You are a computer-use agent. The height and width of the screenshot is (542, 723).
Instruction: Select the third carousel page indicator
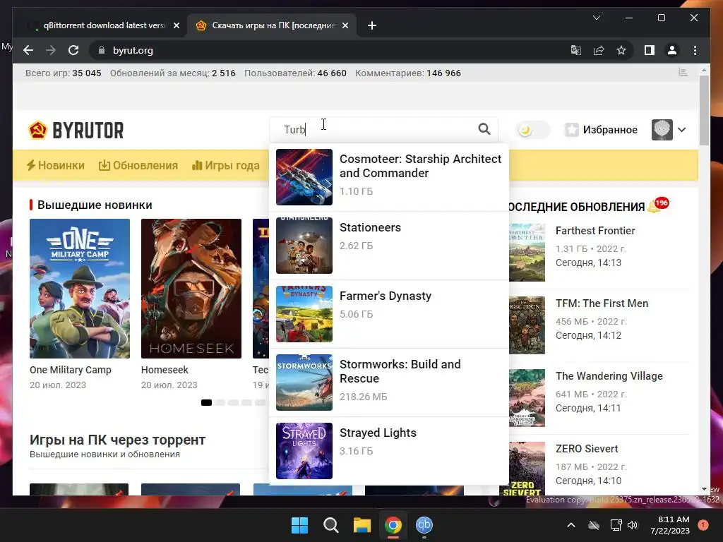coord(233,402)
